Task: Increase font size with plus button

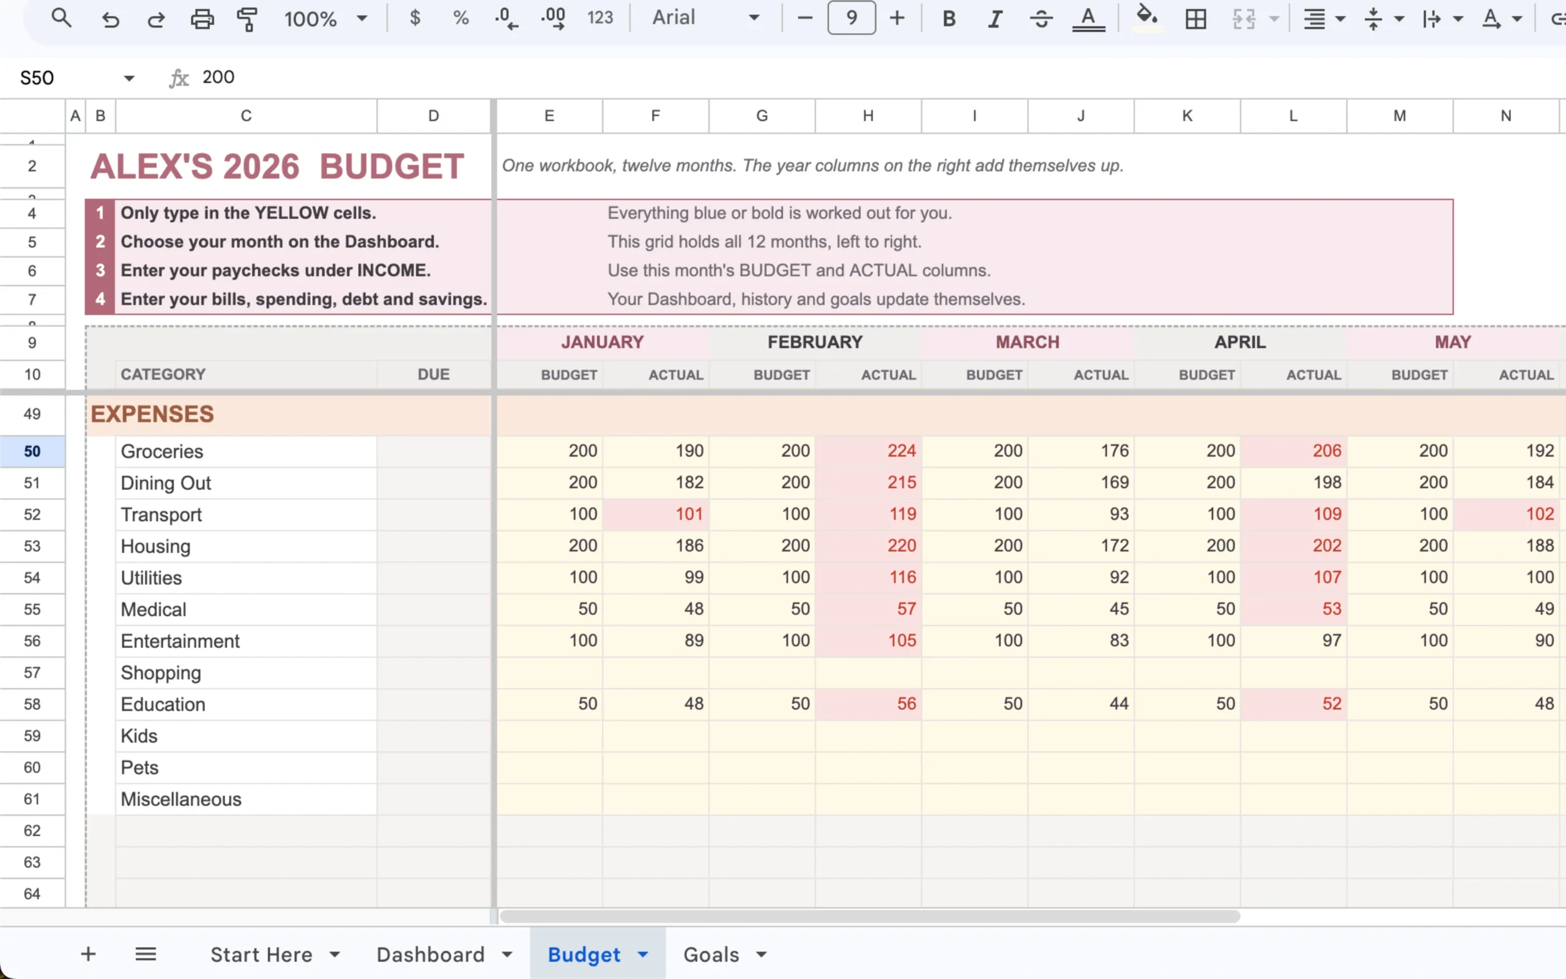Action: pyautogui.click(x=897, y=18)
